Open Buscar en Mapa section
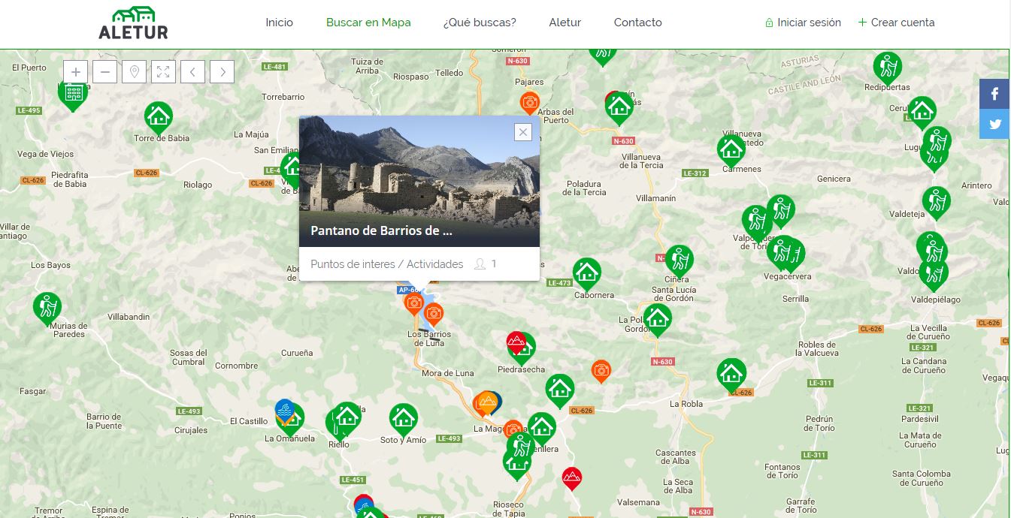 tap(368, 23)
